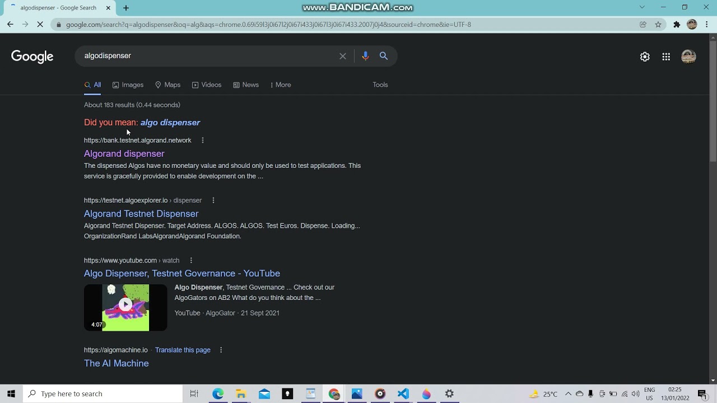The height and width of the screenshot is (403, 717).
Task: Switch ENG US input language
Action: point(649,393)
